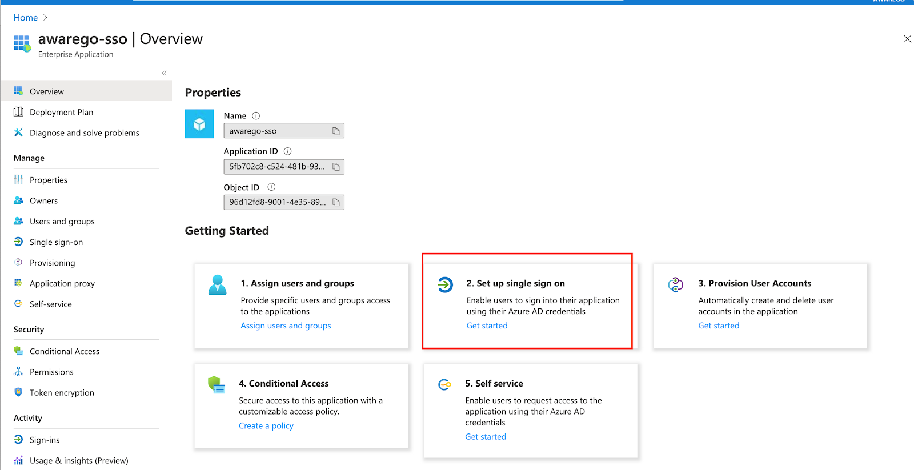Click the awarego-sso enterprise application icon
Image resolution: width=914 pixels, height=470 pixels.
[22, 43]
